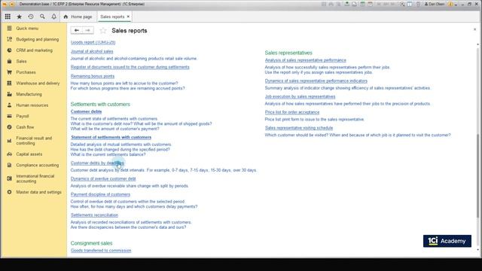The height and width of the screenshot is (271, 482).
Task: Go back using the left arrow button
Action: [x=77, y=30]
